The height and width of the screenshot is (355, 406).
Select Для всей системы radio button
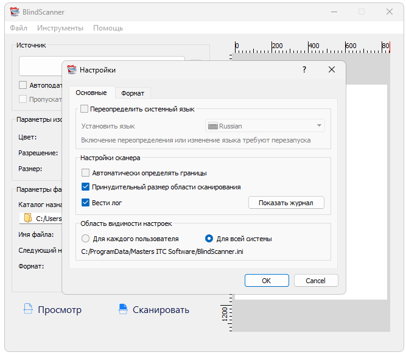point(209,239)
